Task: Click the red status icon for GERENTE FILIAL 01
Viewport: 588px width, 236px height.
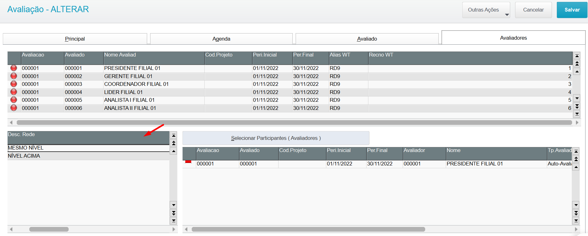Action: tap(14, 76)
